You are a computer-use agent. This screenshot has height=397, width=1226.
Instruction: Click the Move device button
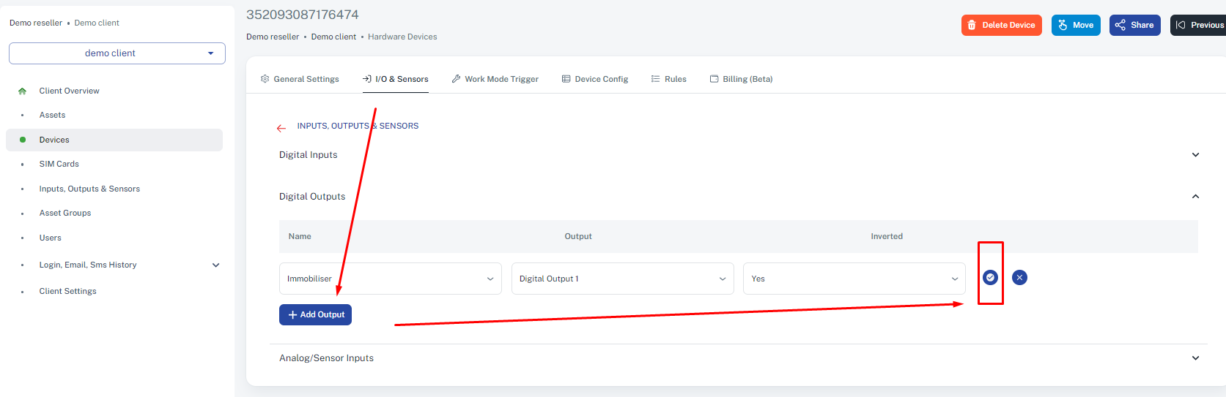[1076, 25]
